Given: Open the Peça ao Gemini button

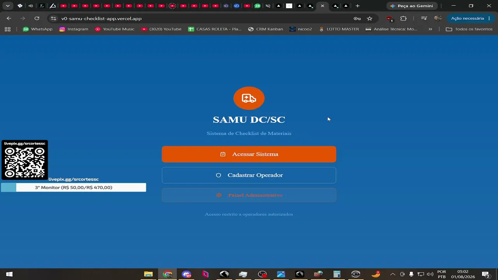Looking at the screenshot, I should [412, 6].
